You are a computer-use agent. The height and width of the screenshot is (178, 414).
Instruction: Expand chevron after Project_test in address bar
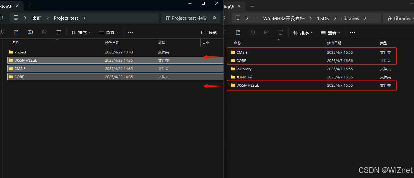pyautogui.click(x=85, y=18)
